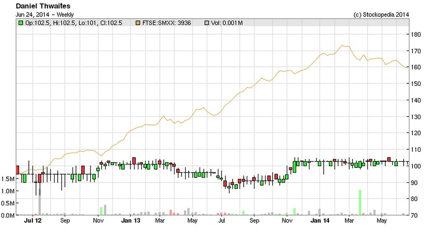Click the "170" price axis label
The image size is (424, 233).
pos(416,51)
